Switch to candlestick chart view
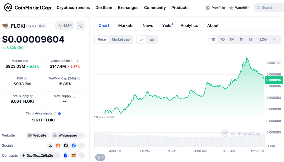The height and width of the screenshot is (162, 284). (x=152, y=40)
